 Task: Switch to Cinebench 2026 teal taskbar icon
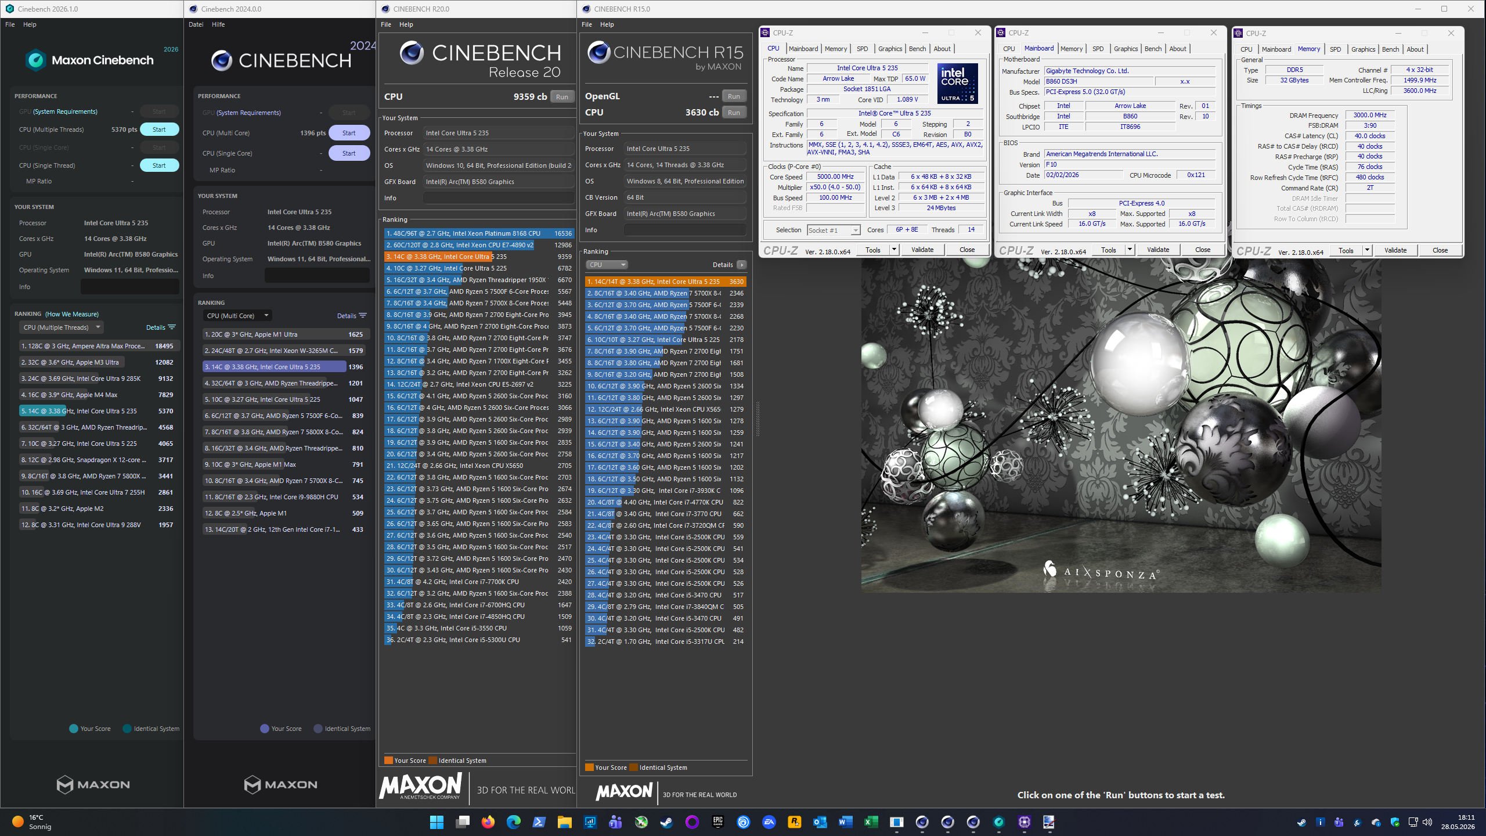998,822
